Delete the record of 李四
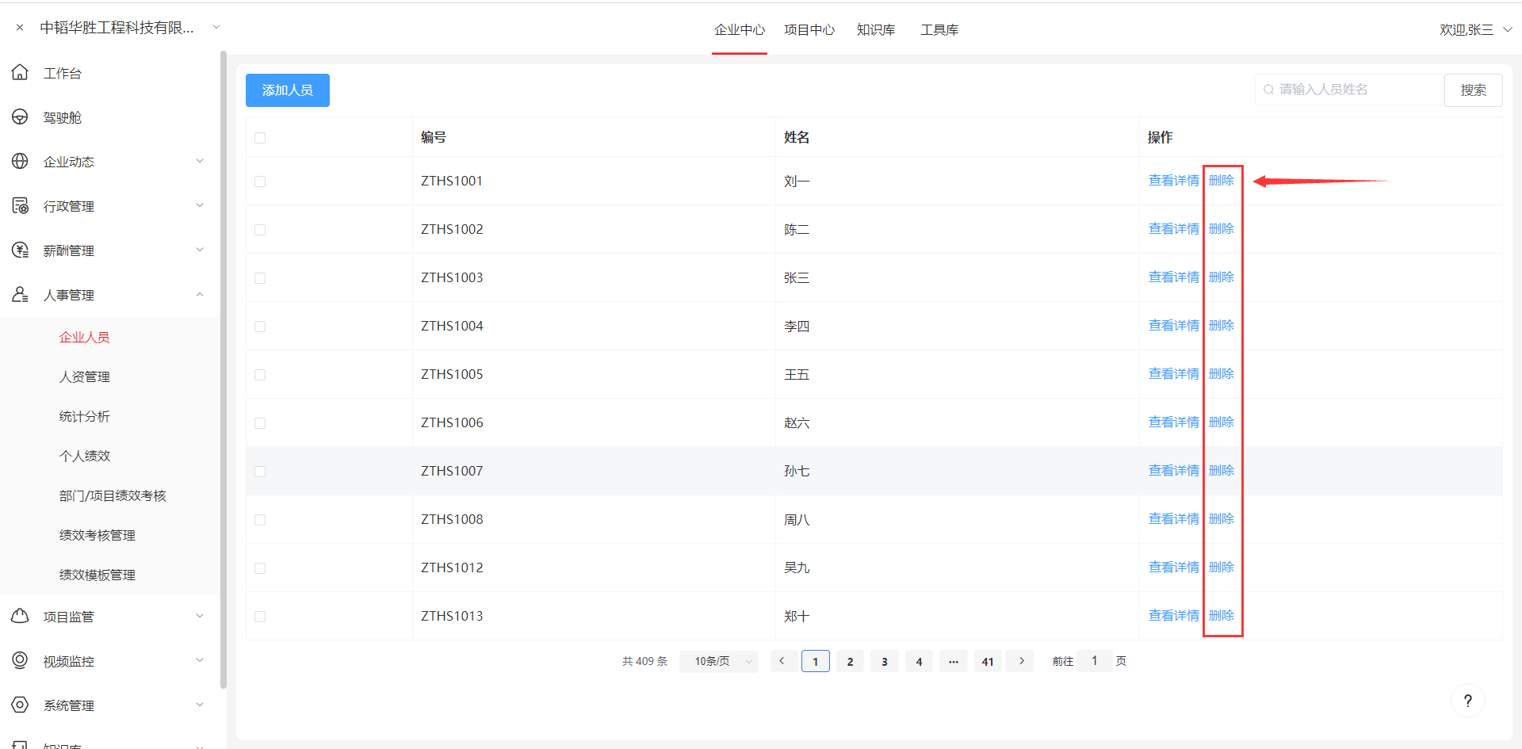 pos(1222,326)
